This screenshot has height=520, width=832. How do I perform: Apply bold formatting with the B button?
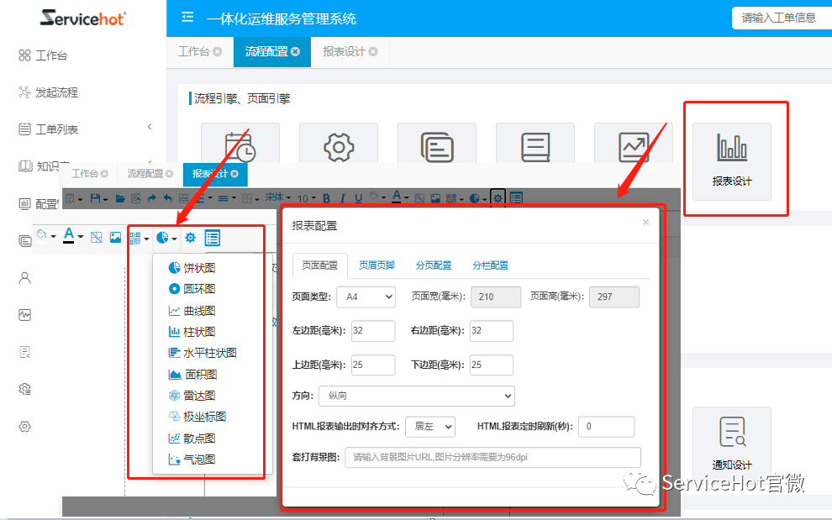(326, 197)
